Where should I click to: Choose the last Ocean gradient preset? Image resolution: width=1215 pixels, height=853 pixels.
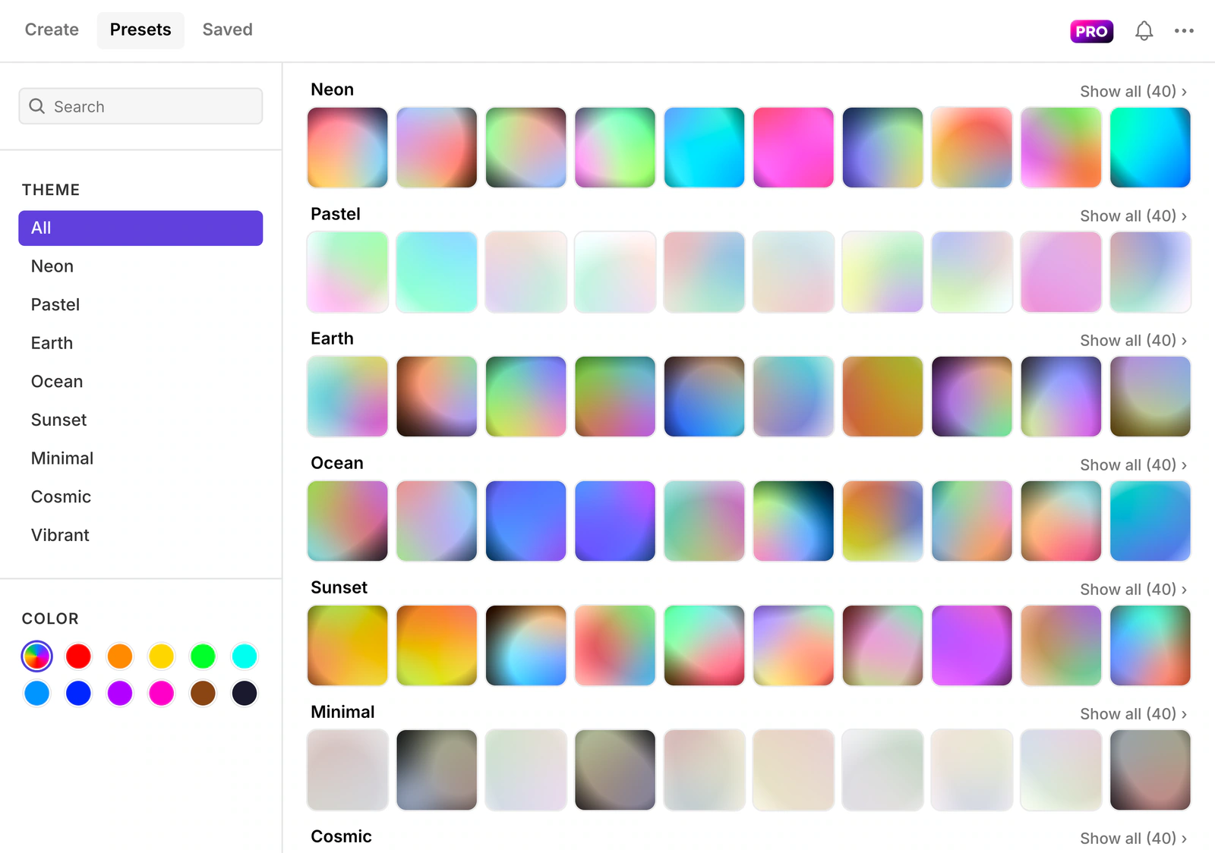click(1150, 521)
